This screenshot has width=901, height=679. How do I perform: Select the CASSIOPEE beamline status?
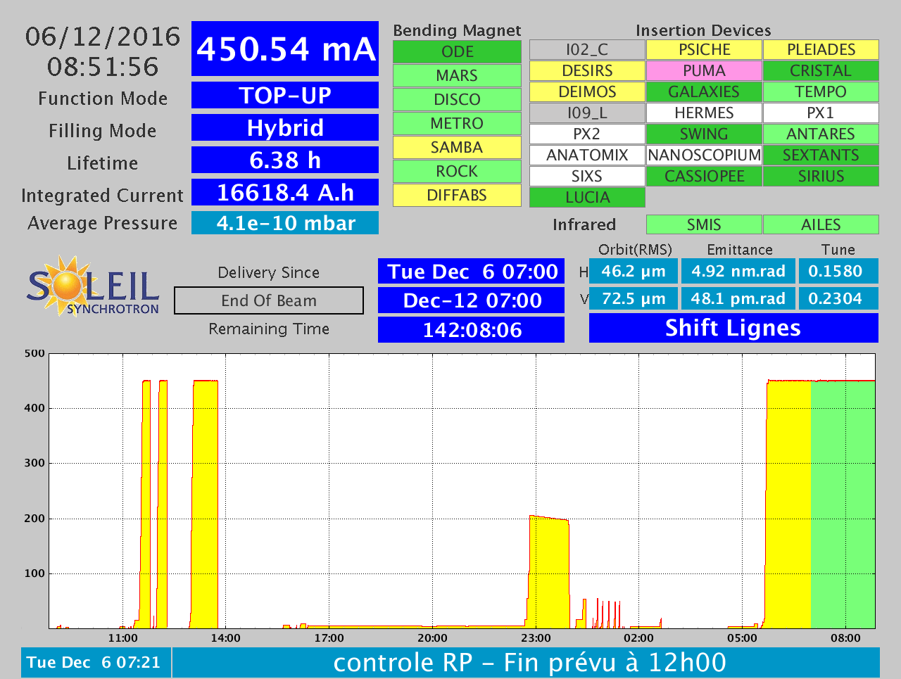(704, 177)
